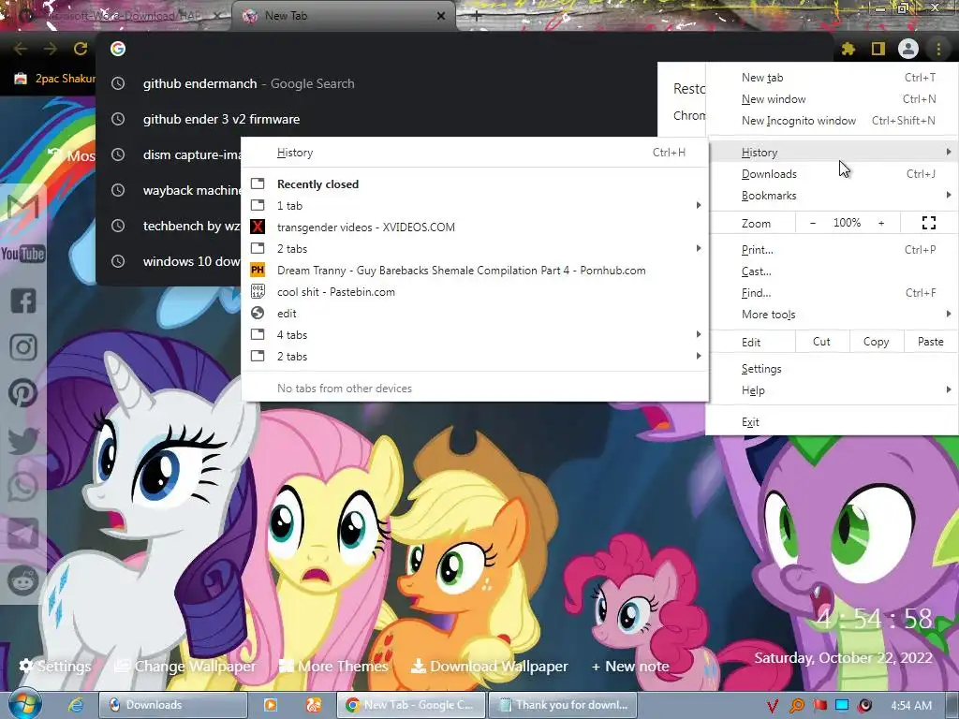Click More Themes
This screenshot has width=959, height=719.
[x=333, y=666]
